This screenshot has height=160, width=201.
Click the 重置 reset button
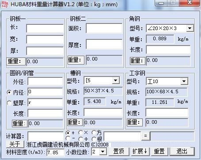click(159, 151)
